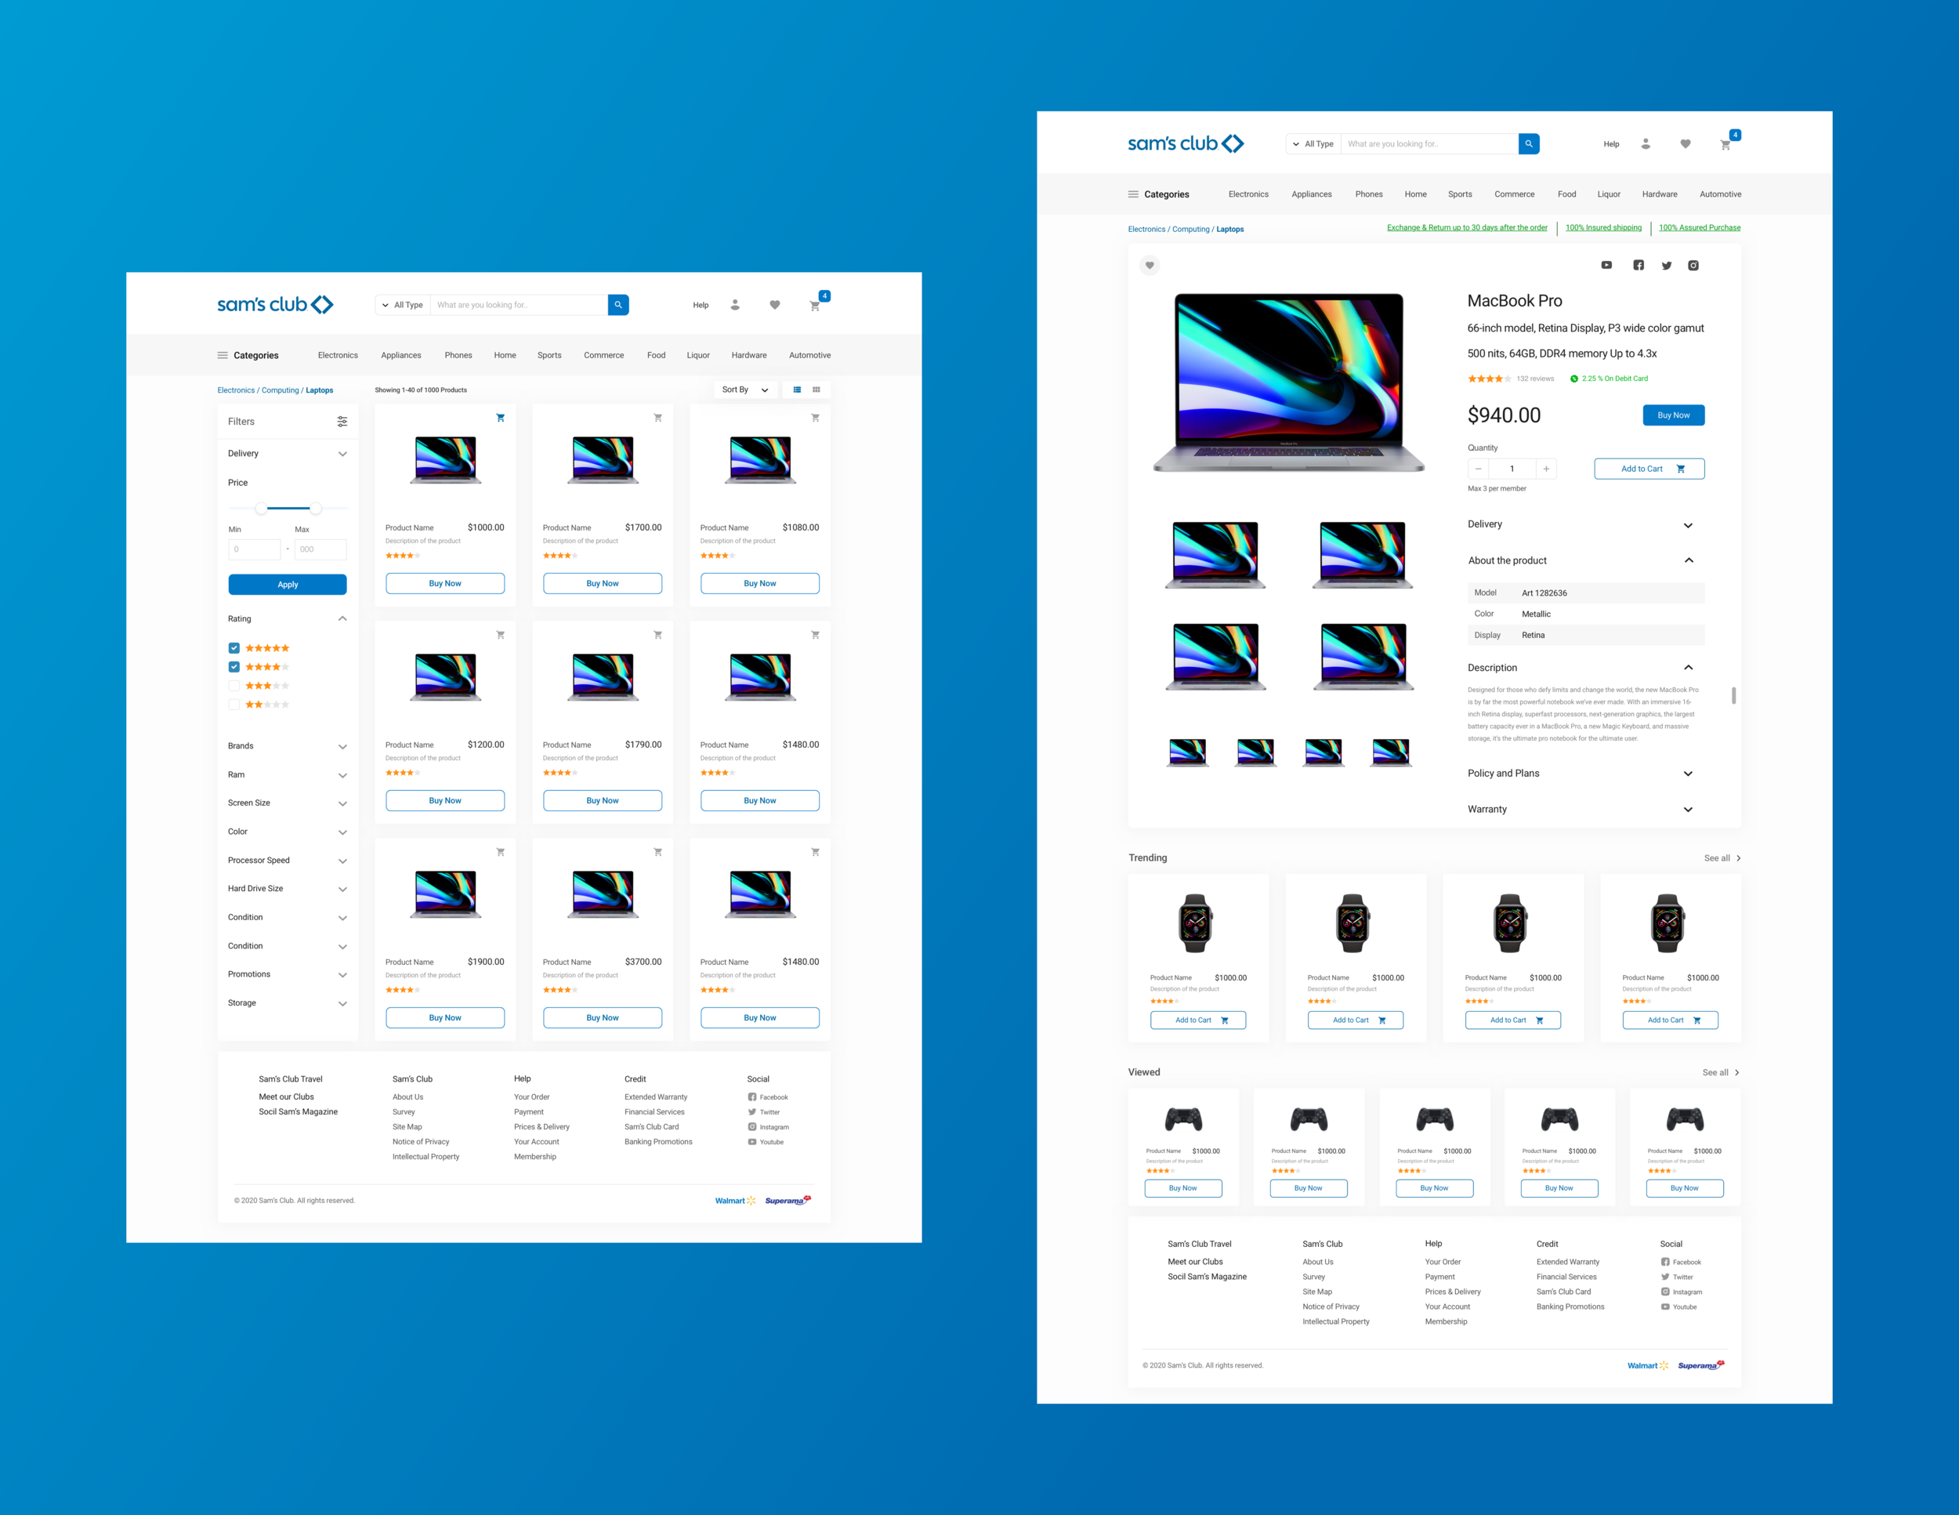Click cart icon on $3700.00 laptop card
The image size is (1959, 1515).
657,852
